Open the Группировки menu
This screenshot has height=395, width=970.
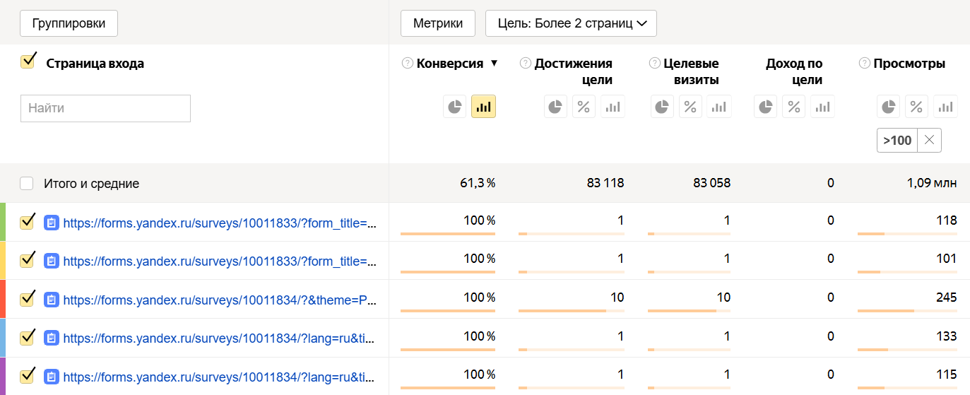coord(69,23)
